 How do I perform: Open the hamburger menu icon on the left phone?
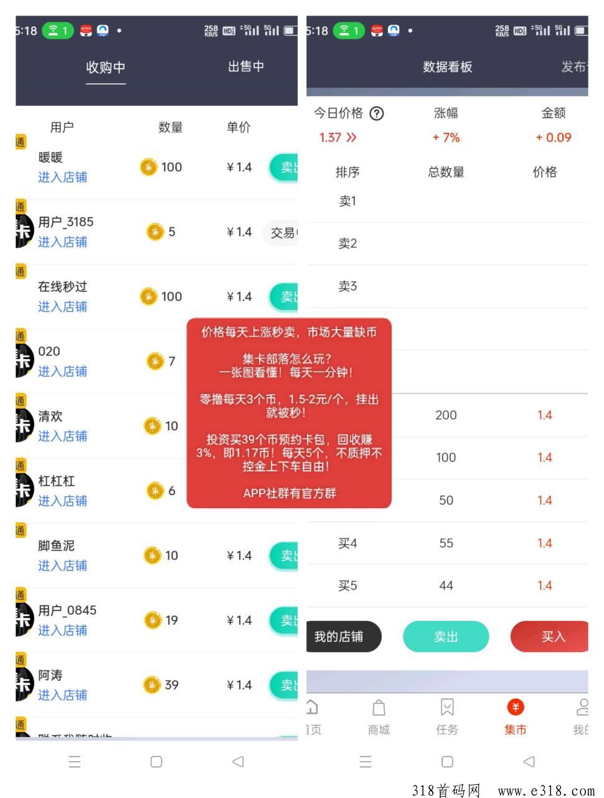click(75, 761)
